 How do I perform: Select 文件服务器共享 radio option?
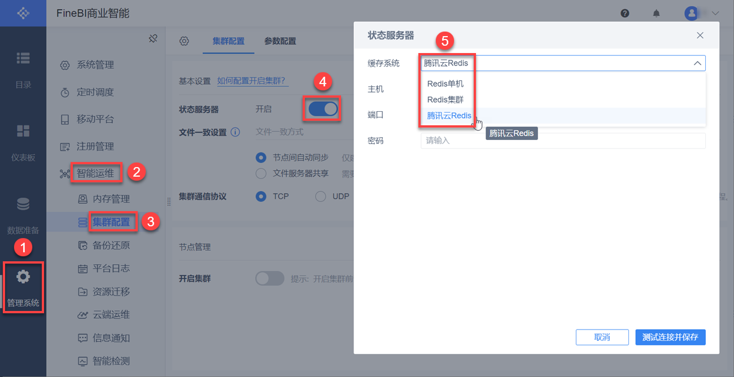pyautogui.click(x=261, y=173)
